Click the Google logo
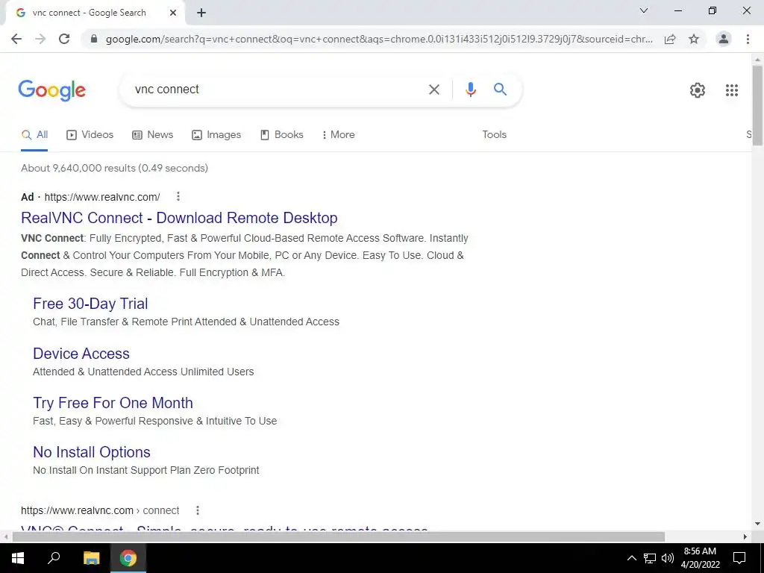The image size is (764, 573). pos(51,90)
